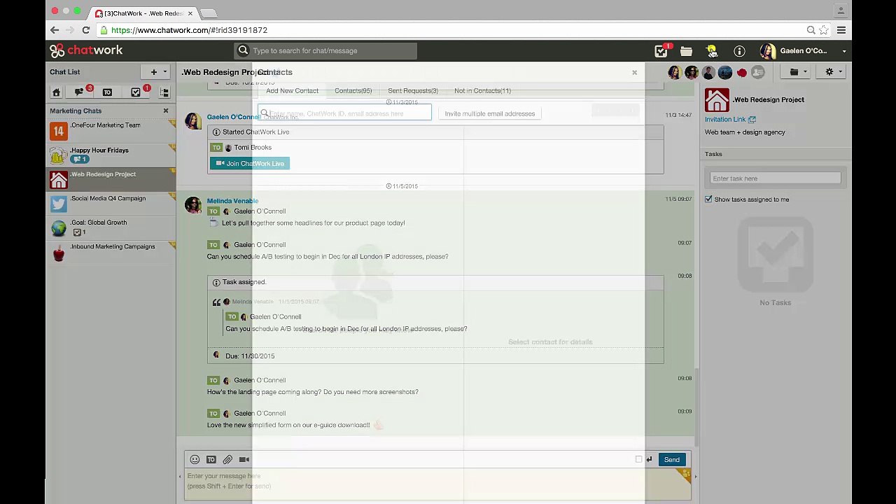Click the Chat List header label
The image size is (896, 504).
click(64, 72)
